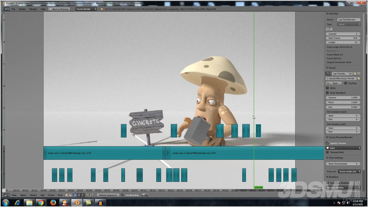Enable the Draw Waveform checkbox

[x=327, y=93]
